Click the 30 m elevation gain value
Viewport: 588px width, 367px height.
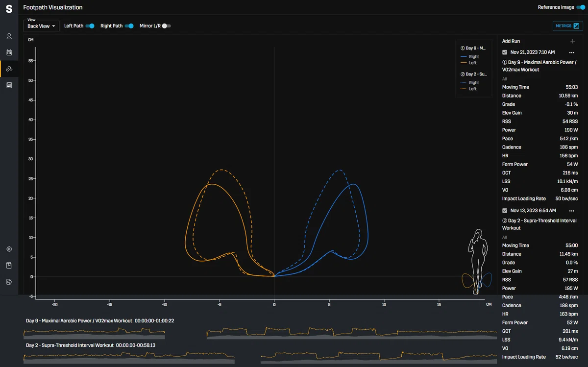(x=572, y=113)
